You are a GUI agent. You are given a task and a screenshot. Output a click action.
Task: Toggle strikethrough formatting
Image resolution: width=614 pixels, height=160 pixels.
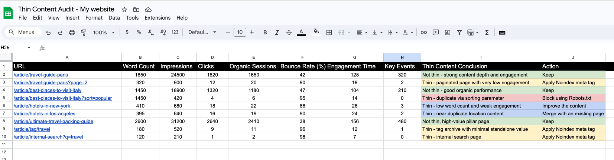289,33
